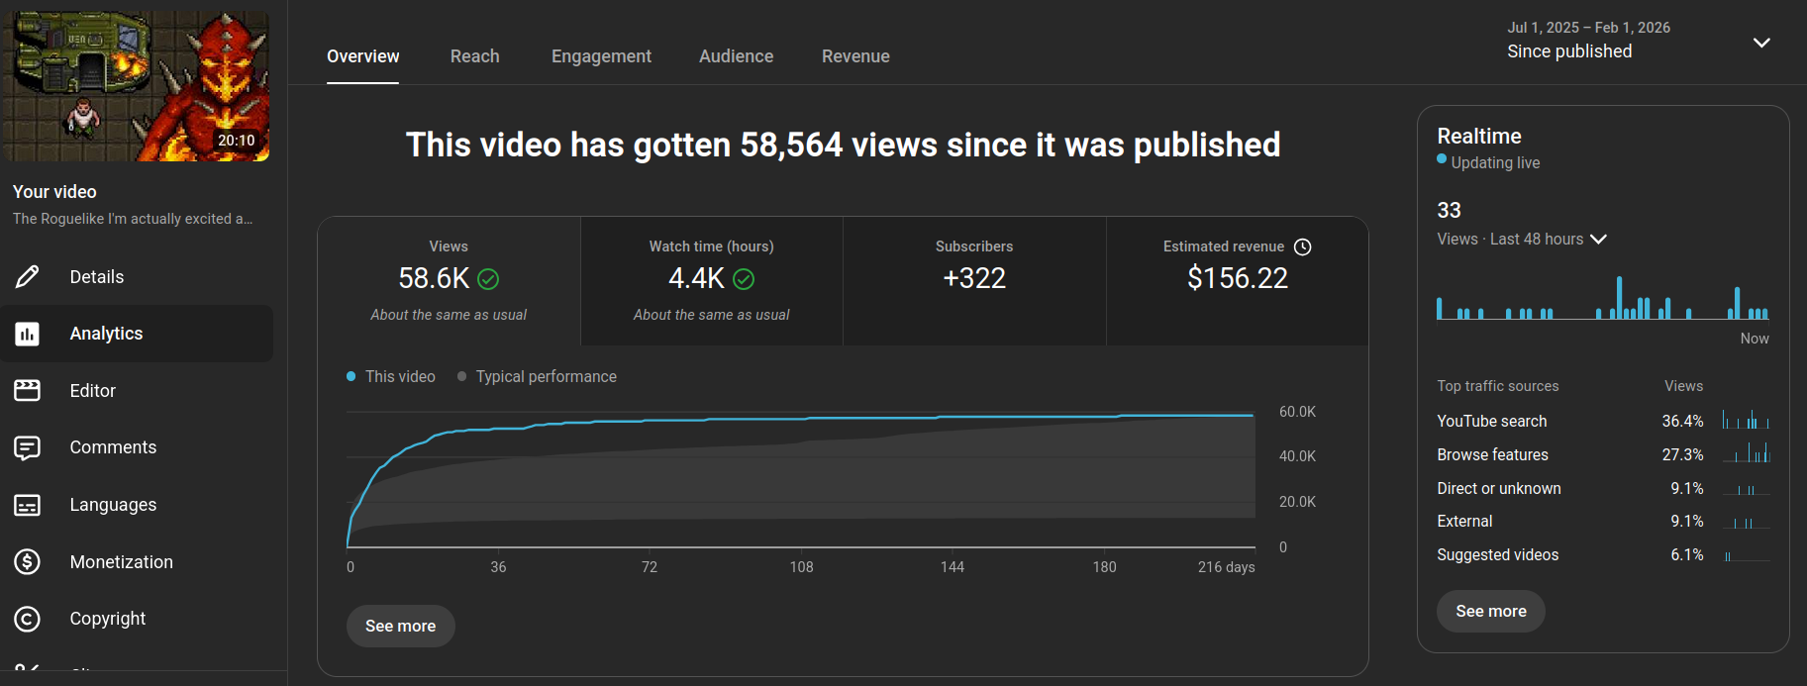Open the Engagement tab

pos(601,56)
